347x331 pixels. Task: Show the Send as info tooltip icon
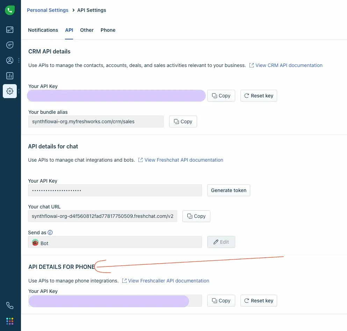pyautogui.click(x=50, y=233)
